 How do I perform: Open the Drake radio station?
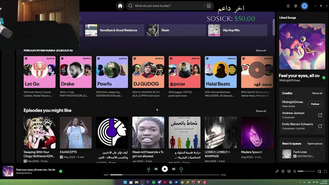[x=76, y=72]
